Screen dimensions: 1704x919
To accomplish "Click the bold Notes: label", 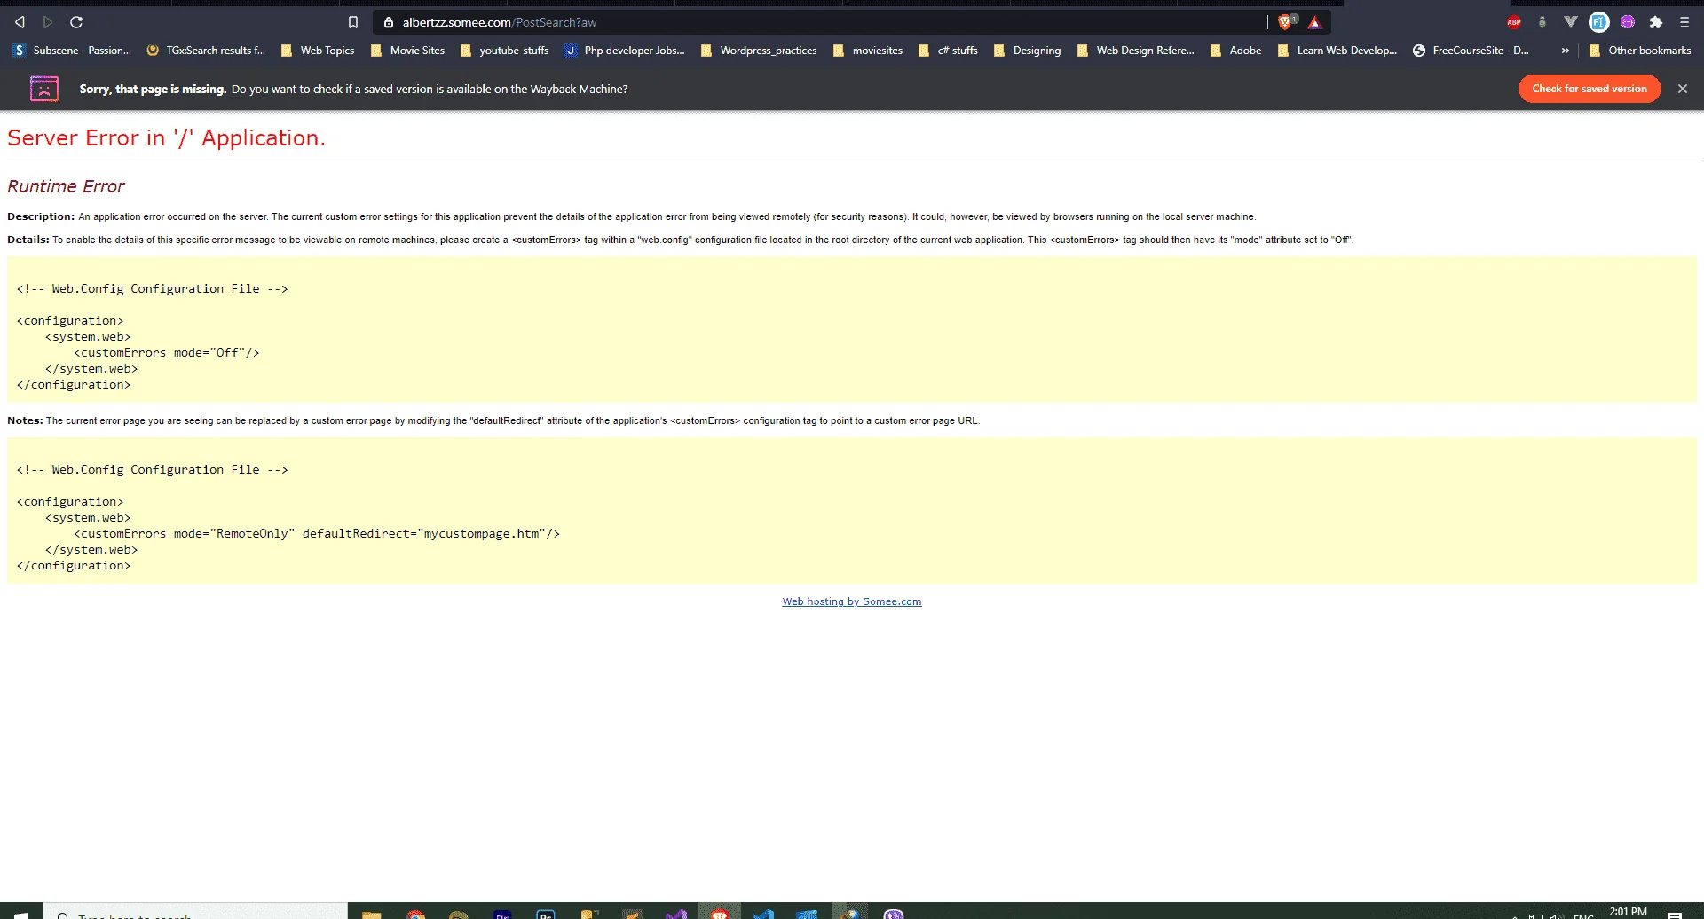I will coord(25,420).
